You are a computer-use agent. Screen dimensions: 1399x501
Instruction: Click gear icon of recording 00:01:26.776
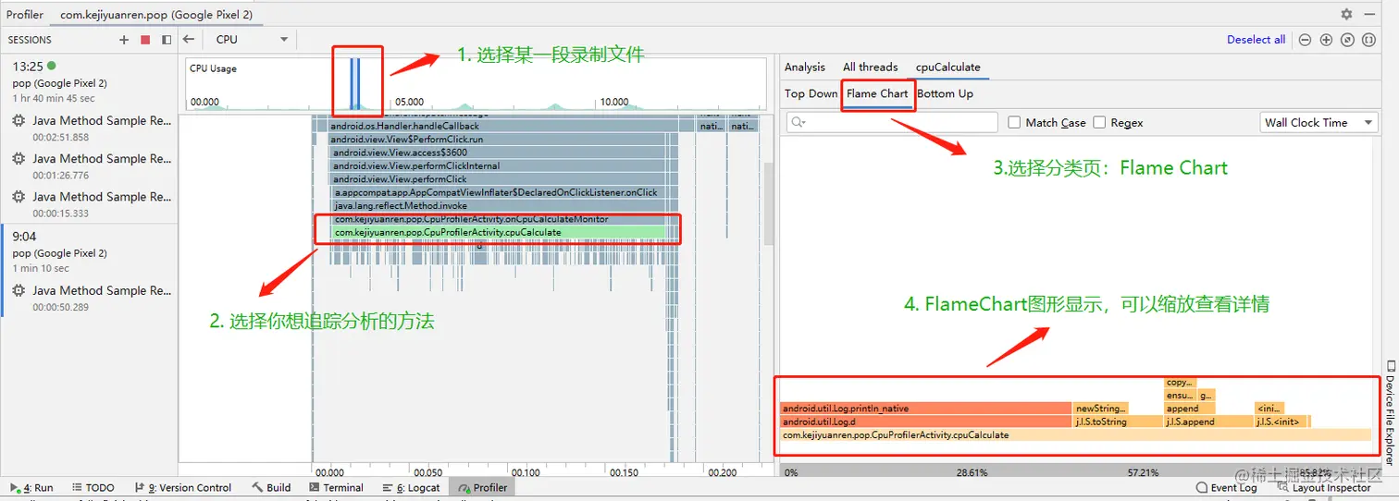[x=19, y=159]
